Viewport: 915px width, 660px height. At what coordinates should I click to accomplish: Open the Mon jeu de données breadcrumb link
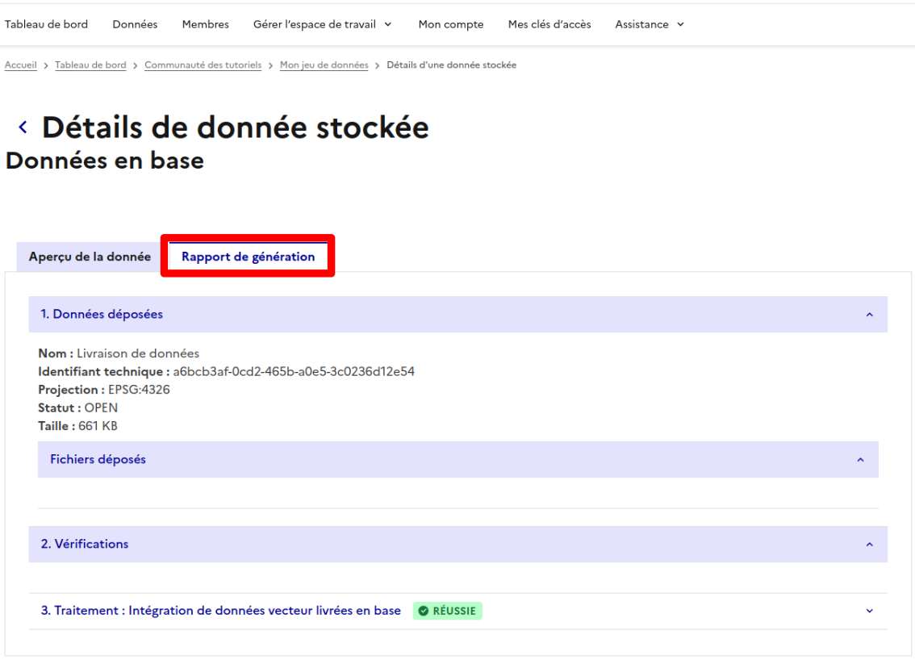click(324, 65)
